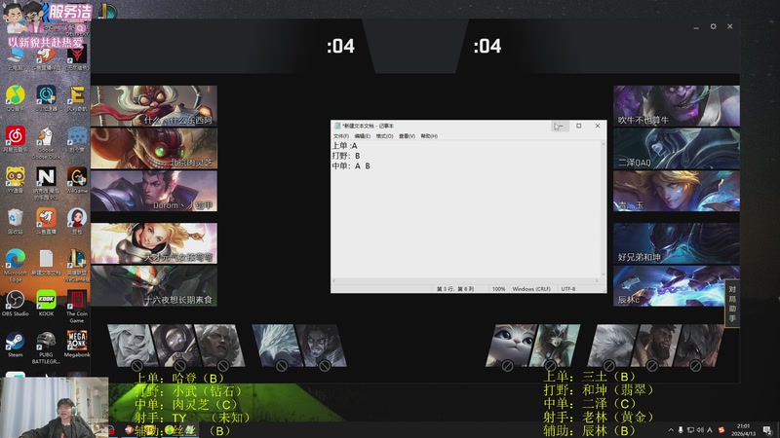Screen dimensions: 780x438
Task: Launch PUBG BATTLEGROUNDS from desktop
Action: [x=46, y=348]
